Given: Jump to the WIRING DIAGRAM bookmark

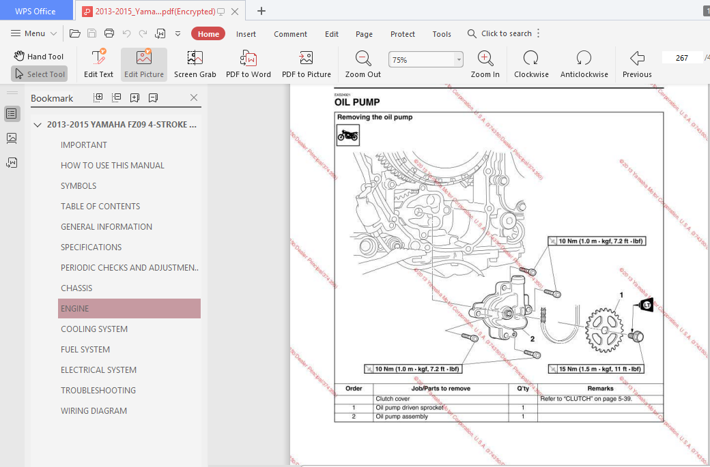Looking at the screenshot, I should tap(94, 411).
